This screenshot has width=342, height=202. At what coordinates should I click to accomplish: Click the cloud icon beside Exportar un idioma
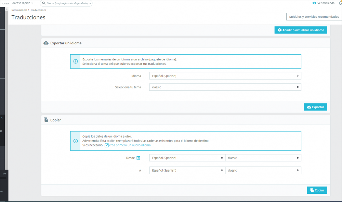pos(46,43)
